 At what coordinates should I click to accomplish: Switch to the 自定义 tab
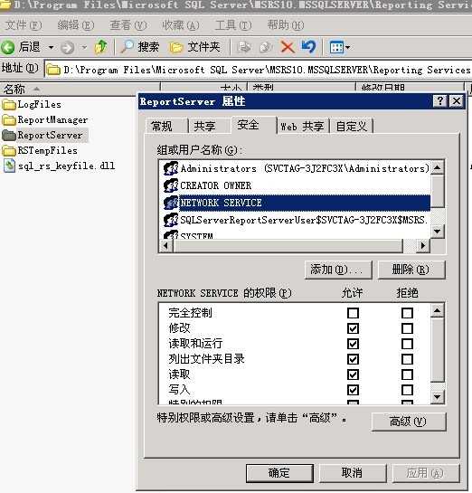point(352,127)
